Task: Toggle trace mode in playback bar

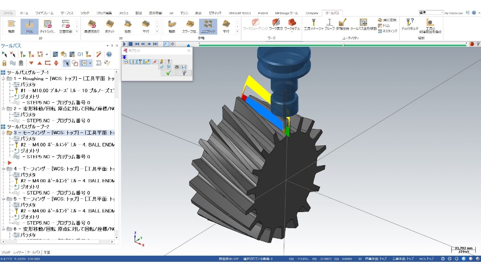Action: (166, 44)
